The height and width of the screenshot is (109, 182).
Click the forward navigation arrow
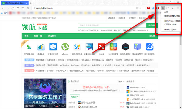tap(8, 8)
